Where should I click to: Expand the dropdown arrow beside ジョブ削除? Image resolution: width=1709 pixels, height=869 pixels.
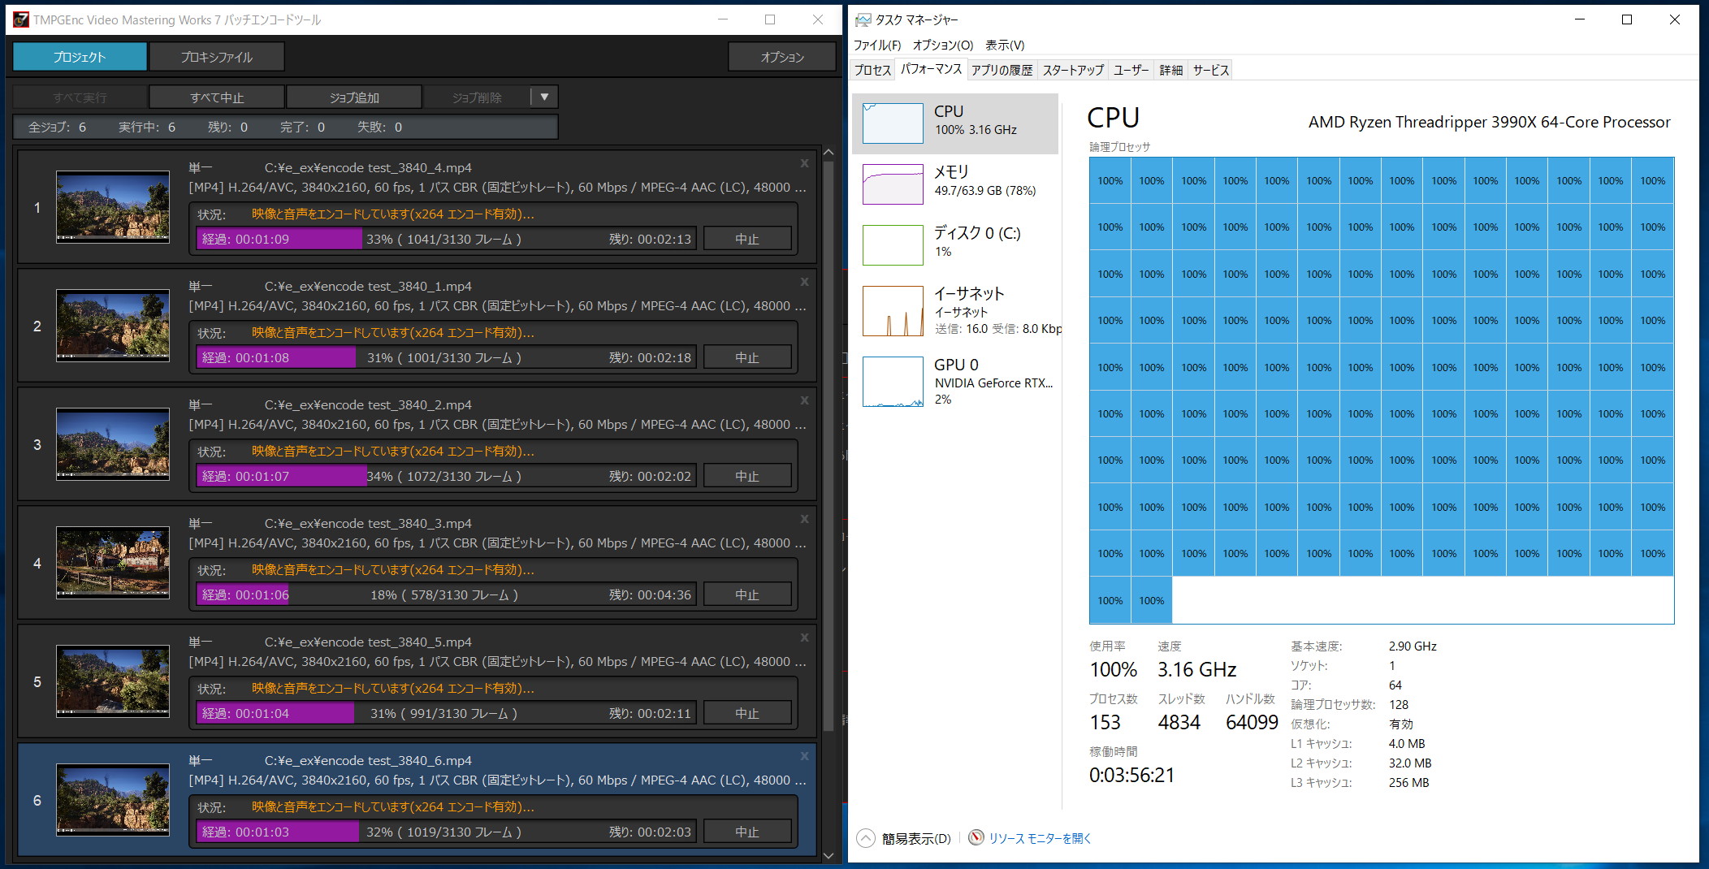click(544, 97)
